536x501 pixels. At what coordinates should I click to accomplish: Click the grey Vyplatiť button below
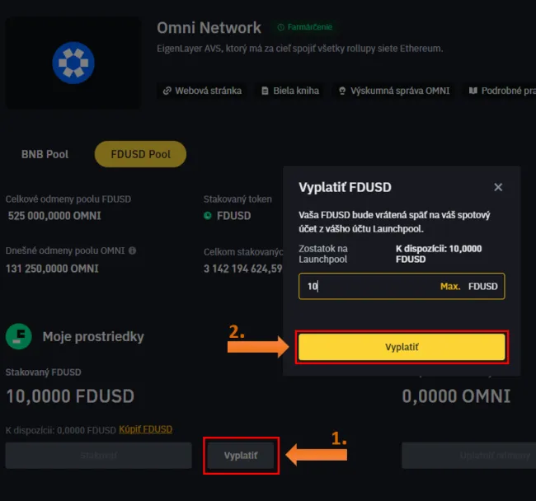coord(241,456)
